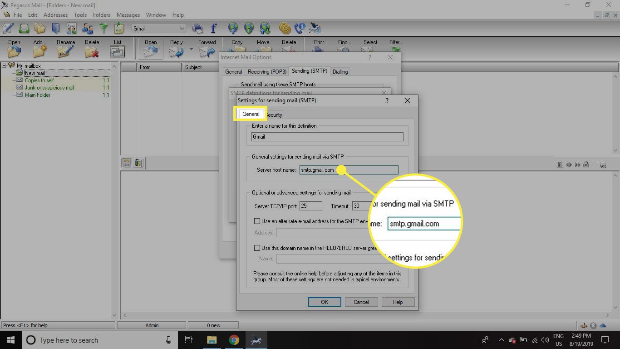Click the double right arrows preview icon
Screen dimensions: 620x349
[x=578, y=165]
